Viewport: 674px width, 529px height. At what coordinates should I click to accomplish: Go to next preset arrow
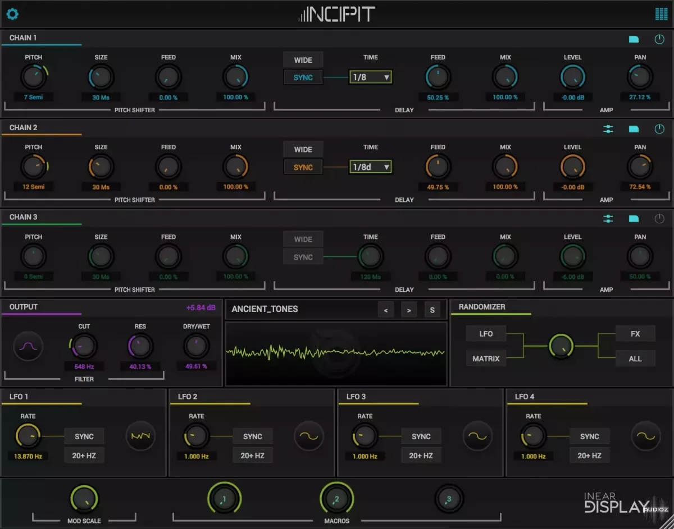(x=409, y=310)
